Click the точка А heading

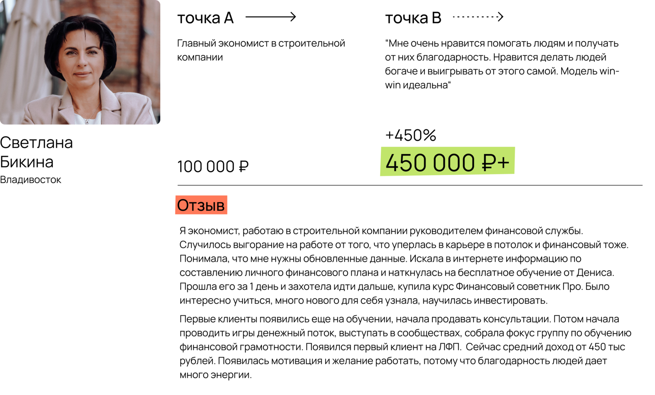205,18
